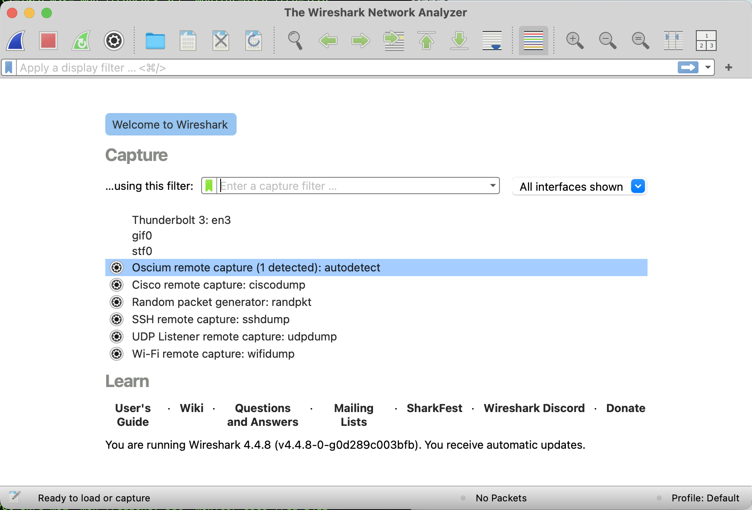752x510 pixels.
Task: Open display filter bookmark menu
Action: point(9,68)
